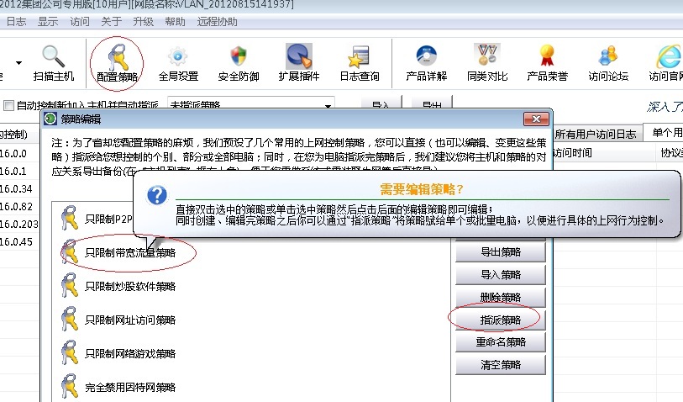Open the 显示 (Display) menu
The image size is (683, 402).
point(48,21)
